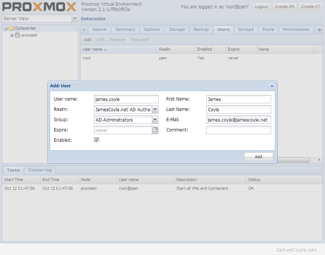
Task: Switch to the Search tab
Action: [99, 30]
